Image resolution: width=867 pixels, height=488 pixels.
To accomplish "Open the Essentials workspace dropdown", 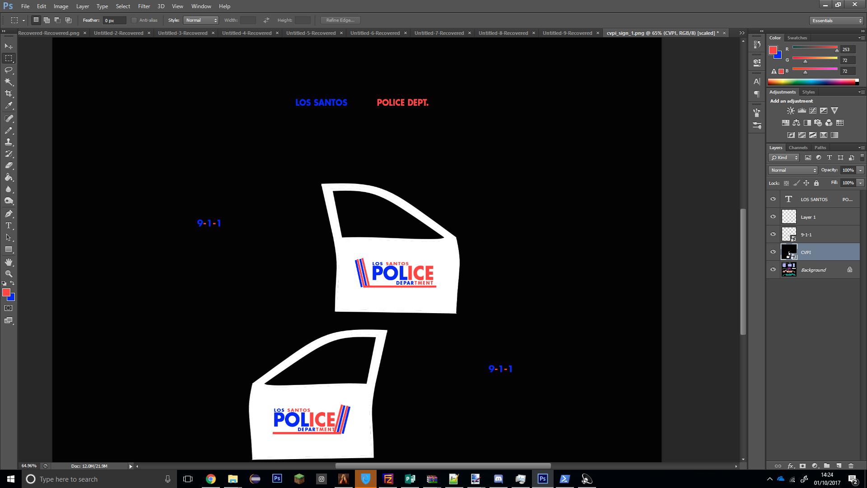I will 836,21.
